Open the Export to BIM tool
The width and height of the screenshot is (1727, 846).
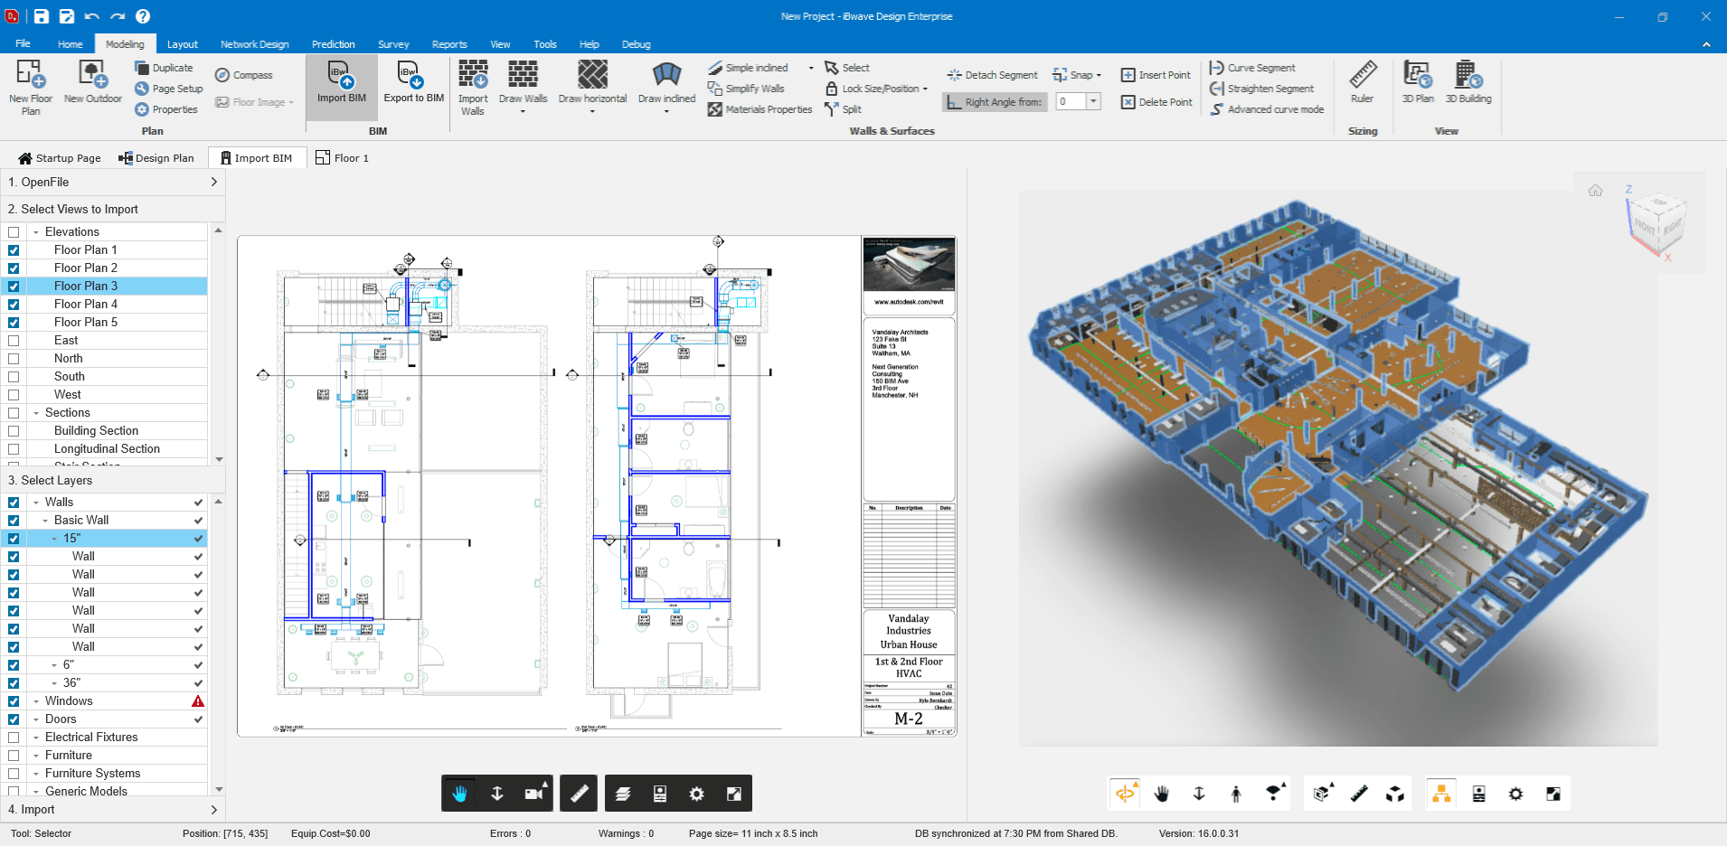click(x=412, y=86)
